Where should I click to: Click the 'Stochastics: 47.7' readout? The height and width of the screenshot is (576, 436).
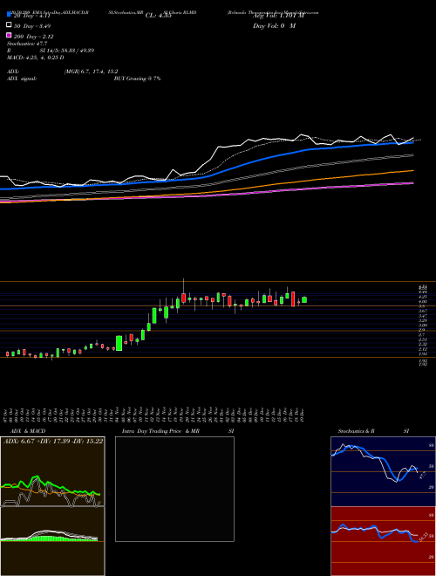[x=27, y=44]
